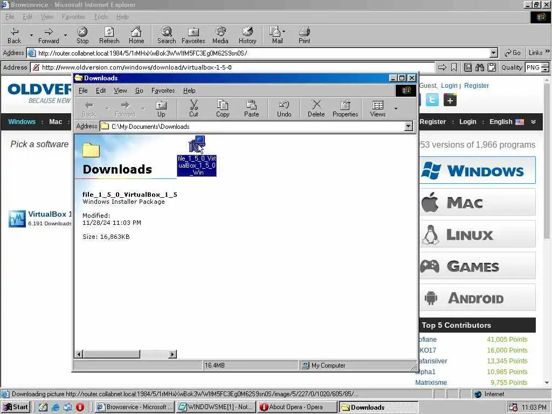Open the Mail button dropdown arrow
The height and width of the screenshot is (414, 552).
(x=284, y=31)
